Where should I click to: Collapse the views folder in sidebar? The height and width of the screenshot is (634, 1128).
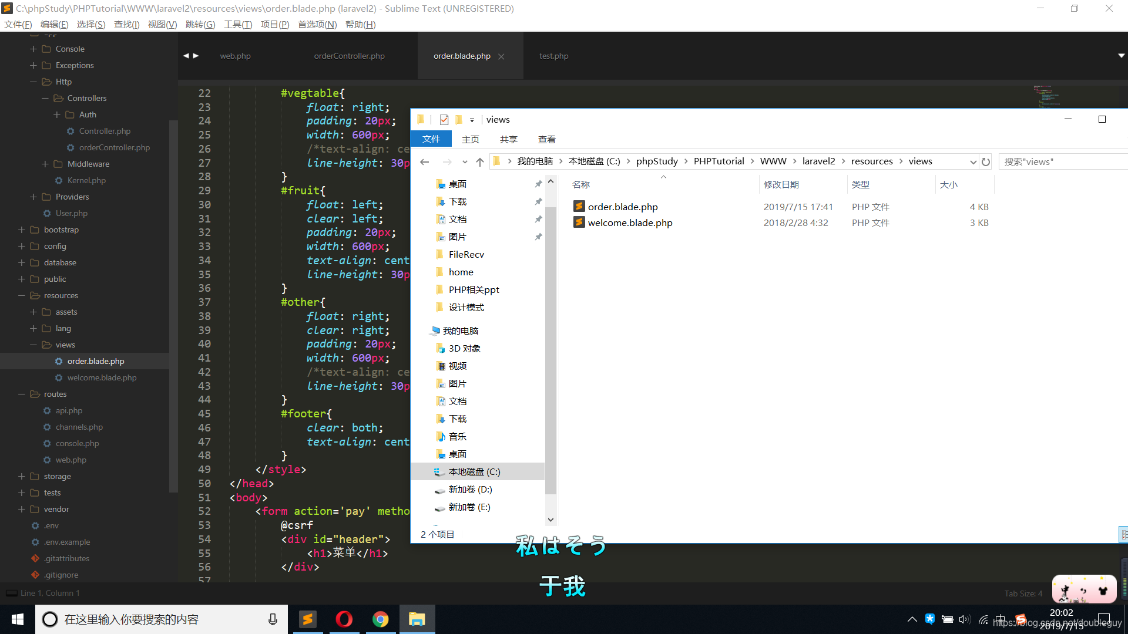[33, 345]
